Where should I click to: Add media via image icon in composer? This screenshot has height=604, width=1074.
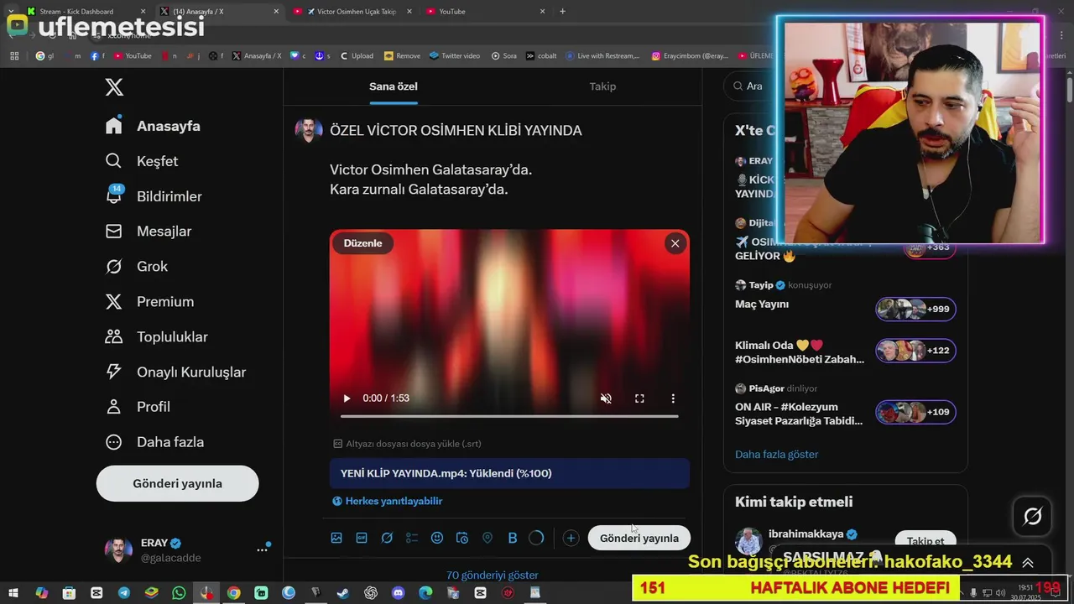(336, 538)
